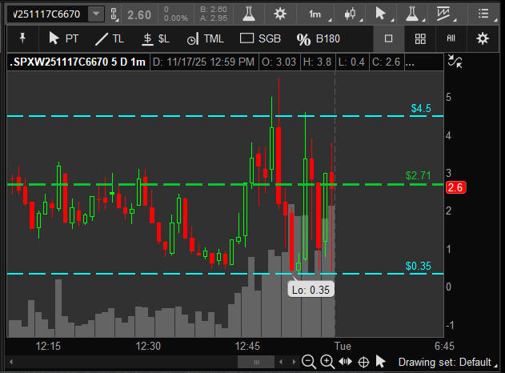Expand the symbol selector dropdown arrow

point(96,14)
